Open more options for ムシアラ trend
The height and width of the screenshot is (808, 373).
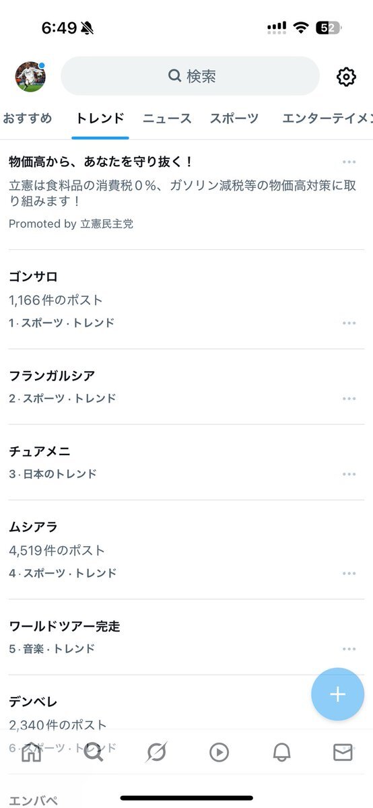point(349,574)
